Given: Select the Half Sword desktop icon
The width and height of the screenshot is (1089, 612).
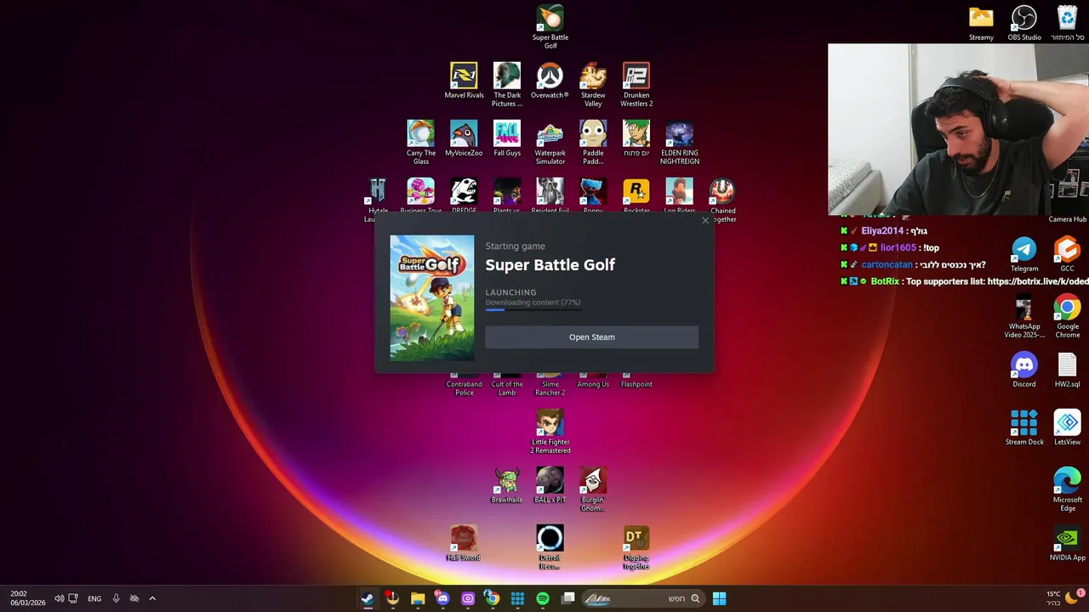Looking at the screenshot, I should click(464, 543).
